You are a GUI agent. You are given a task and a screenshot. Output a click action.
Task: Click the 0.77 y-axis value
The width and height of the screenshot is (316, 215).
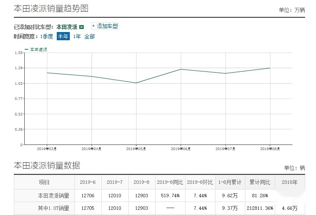pyautogui.click(x=19, y=99)
